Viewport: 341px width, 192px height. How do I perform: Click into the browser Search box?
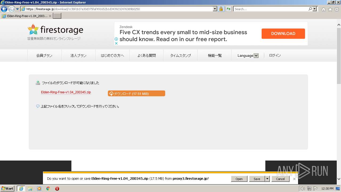pyautogui.click(x=270, y=9)
